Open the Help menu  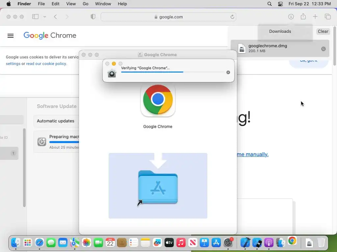(122, 4)
